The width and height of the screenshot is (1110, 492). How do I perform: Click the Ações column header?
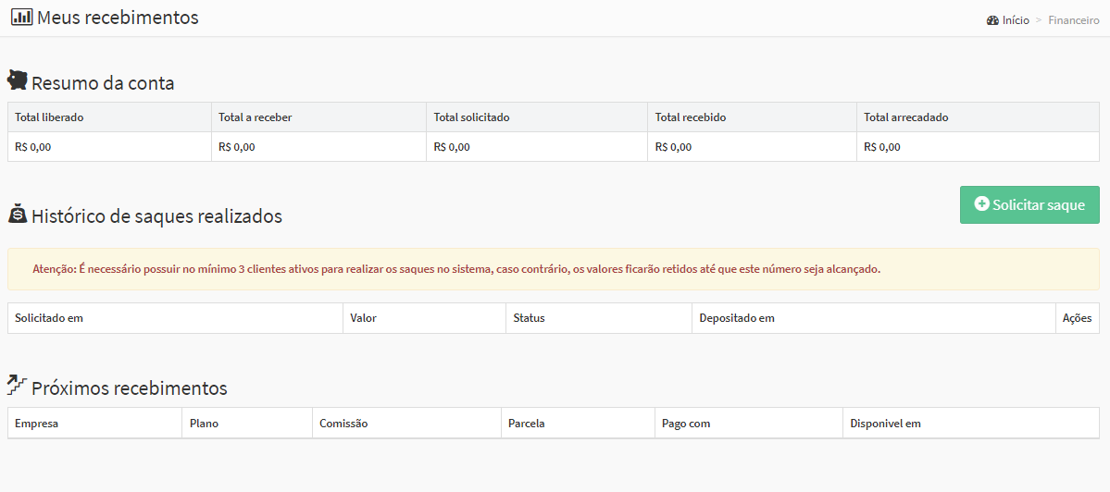(x=1077, y=318)
